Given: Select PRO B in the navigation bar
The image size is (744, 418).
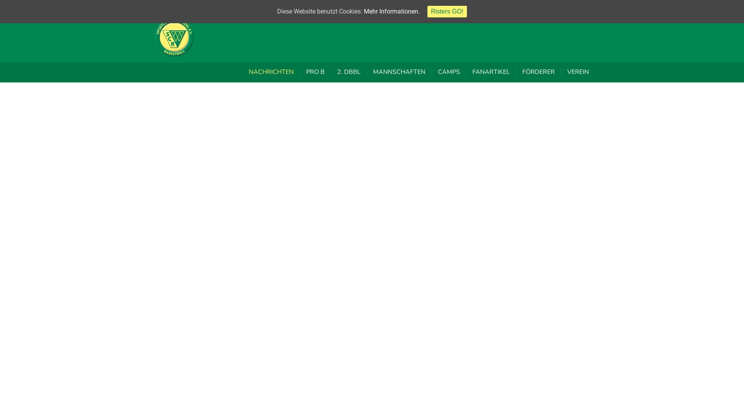Looking at the screenshot, I should [x=315, y=72].
